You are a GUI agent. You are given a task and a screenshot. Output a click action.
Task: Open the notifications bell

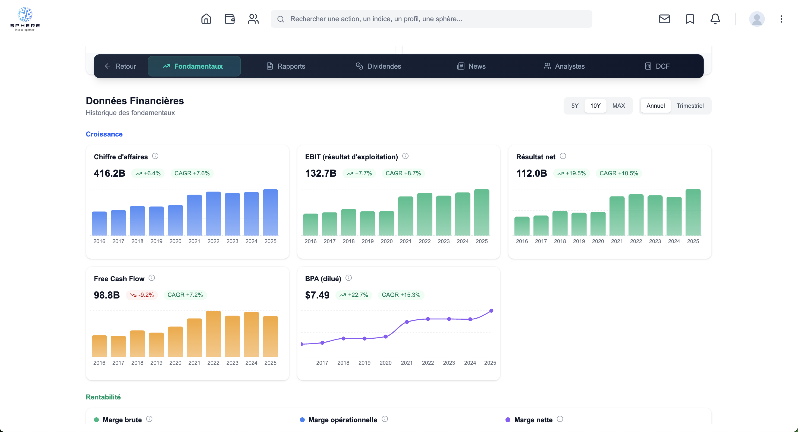(715, 19)
